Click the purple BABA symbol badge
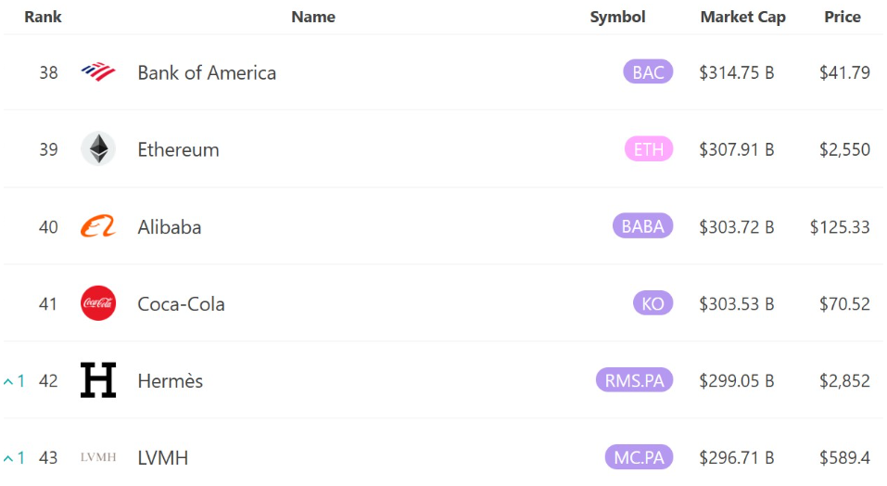This screenshot has width=887, height=486. click(x=642, y=225)
